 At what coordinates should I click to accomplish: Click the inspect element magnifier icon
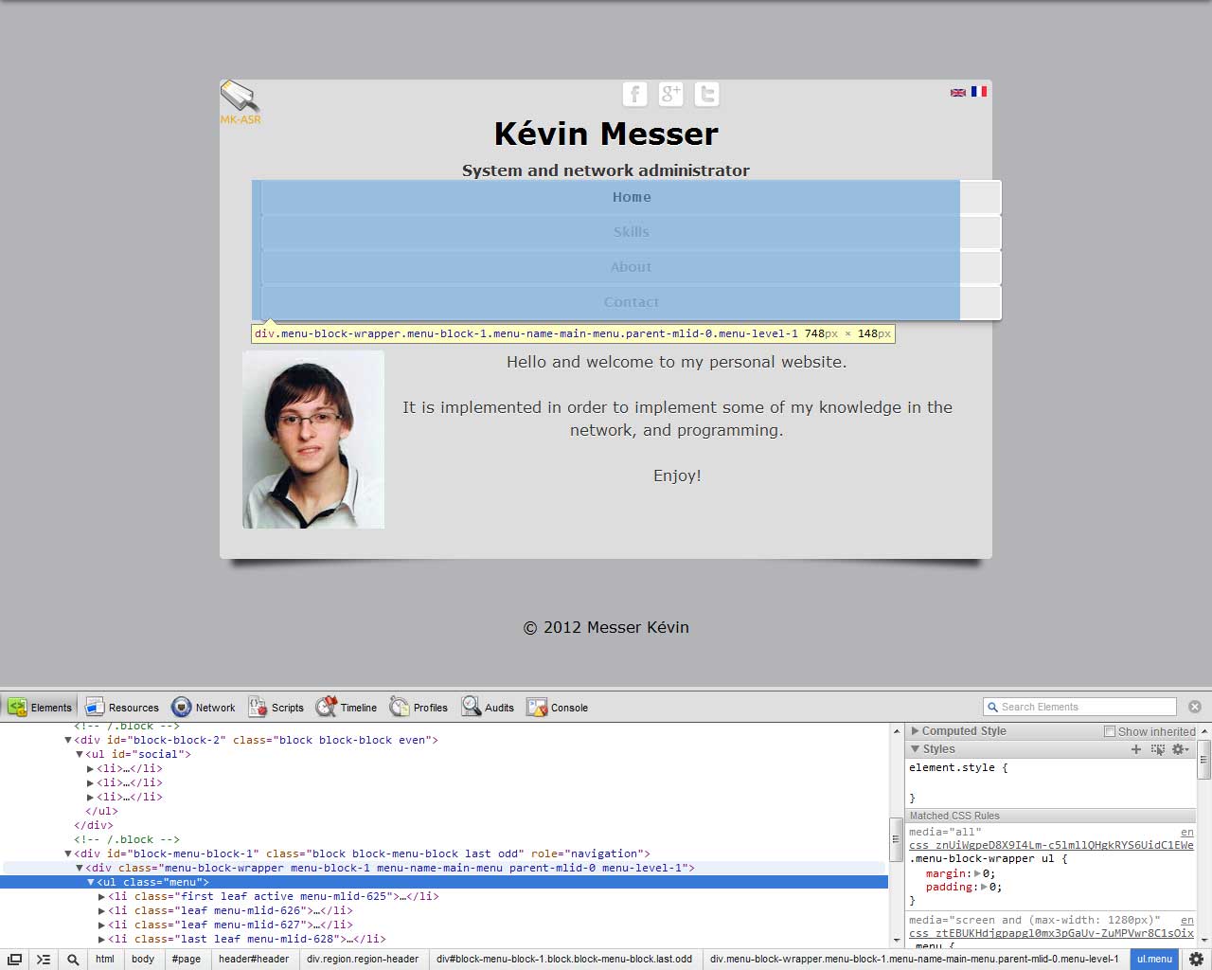coord(73,959)
